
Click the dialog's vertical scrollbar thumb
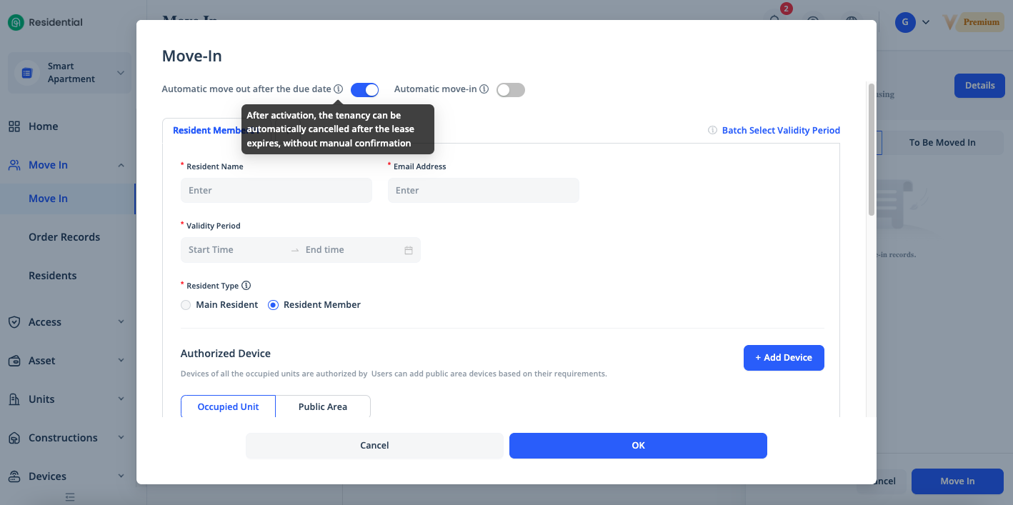[871, 150]
